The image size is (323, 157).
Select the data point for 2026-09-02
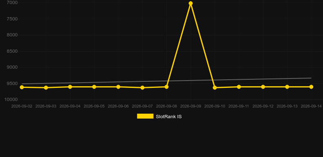pyautogui.click(x=22, y=87)
